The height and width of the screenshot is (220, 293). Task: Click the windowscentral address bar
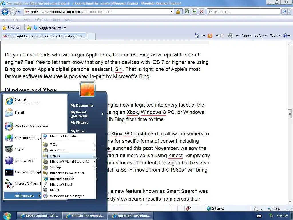click(99, 11)
